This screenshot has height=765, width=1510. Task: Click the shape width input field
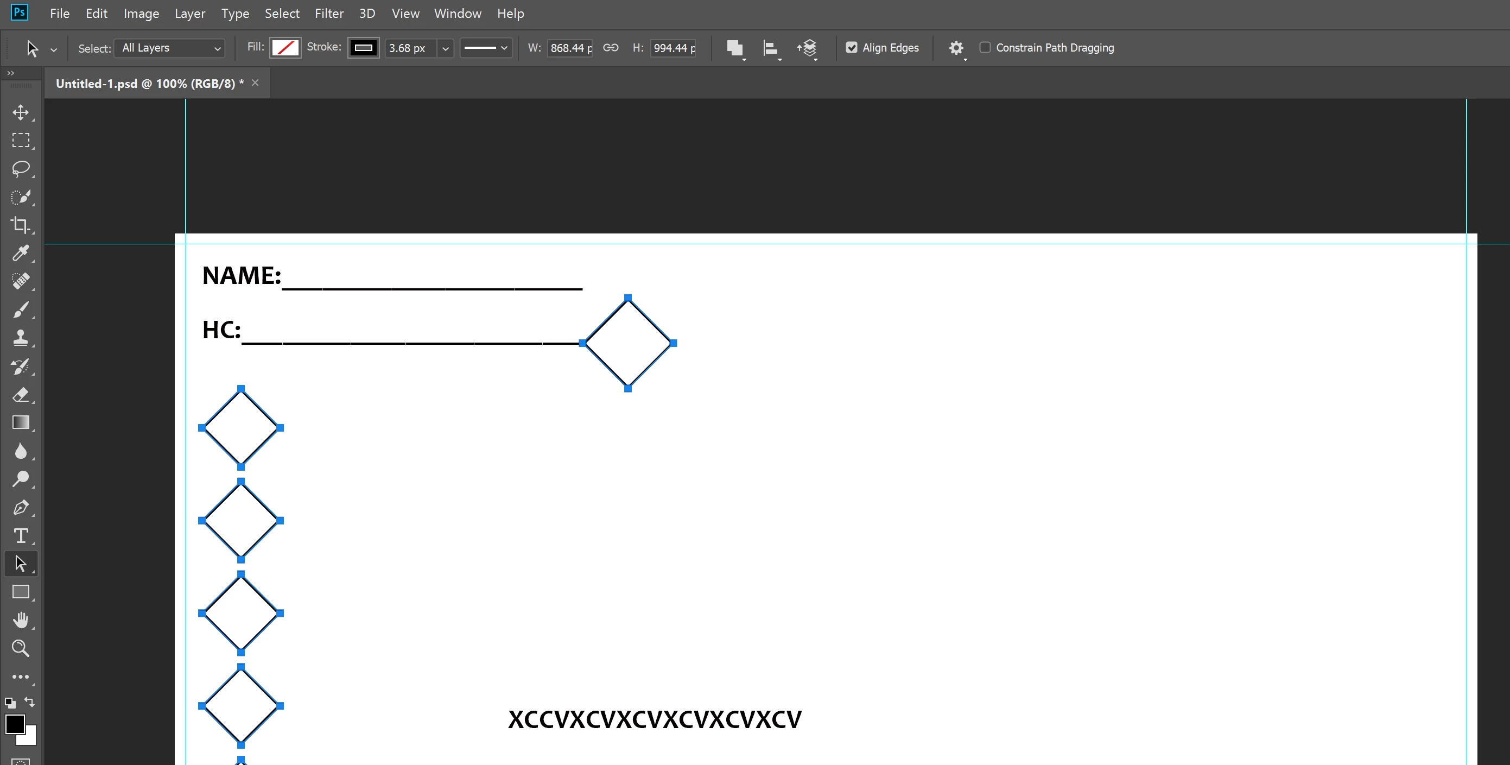coord(570,48)
